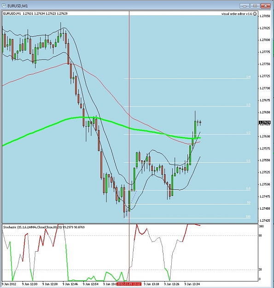Click the current price tag 1.27629
The width and height of the screenshot is (274, 288).
click(264, 122)
